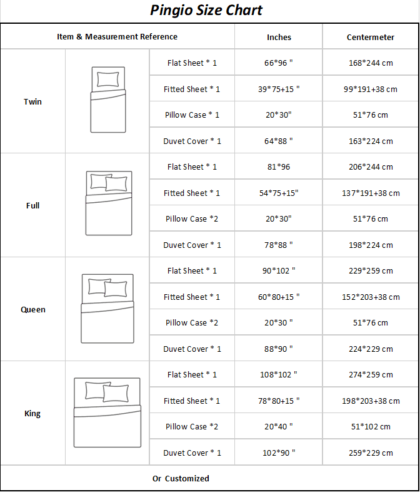Select Full Pillow Case *2 label

[x=192, y=218]
